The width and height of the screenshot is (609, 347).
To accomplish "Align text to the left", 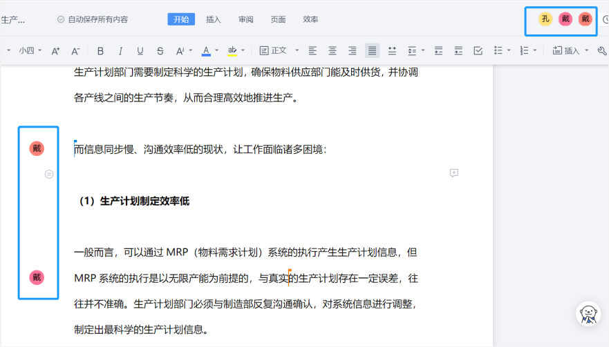I will coord(312,51).
